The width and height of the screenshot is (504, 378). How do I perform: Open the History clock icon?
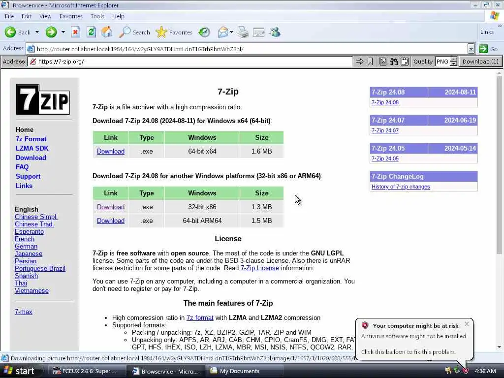coord(204,32)
